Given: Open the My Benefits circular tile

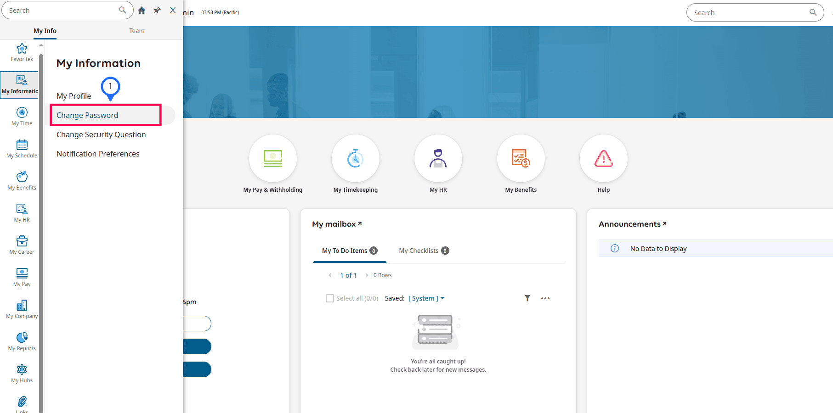Looking at the screenshot, I should [x=521, y=158].
